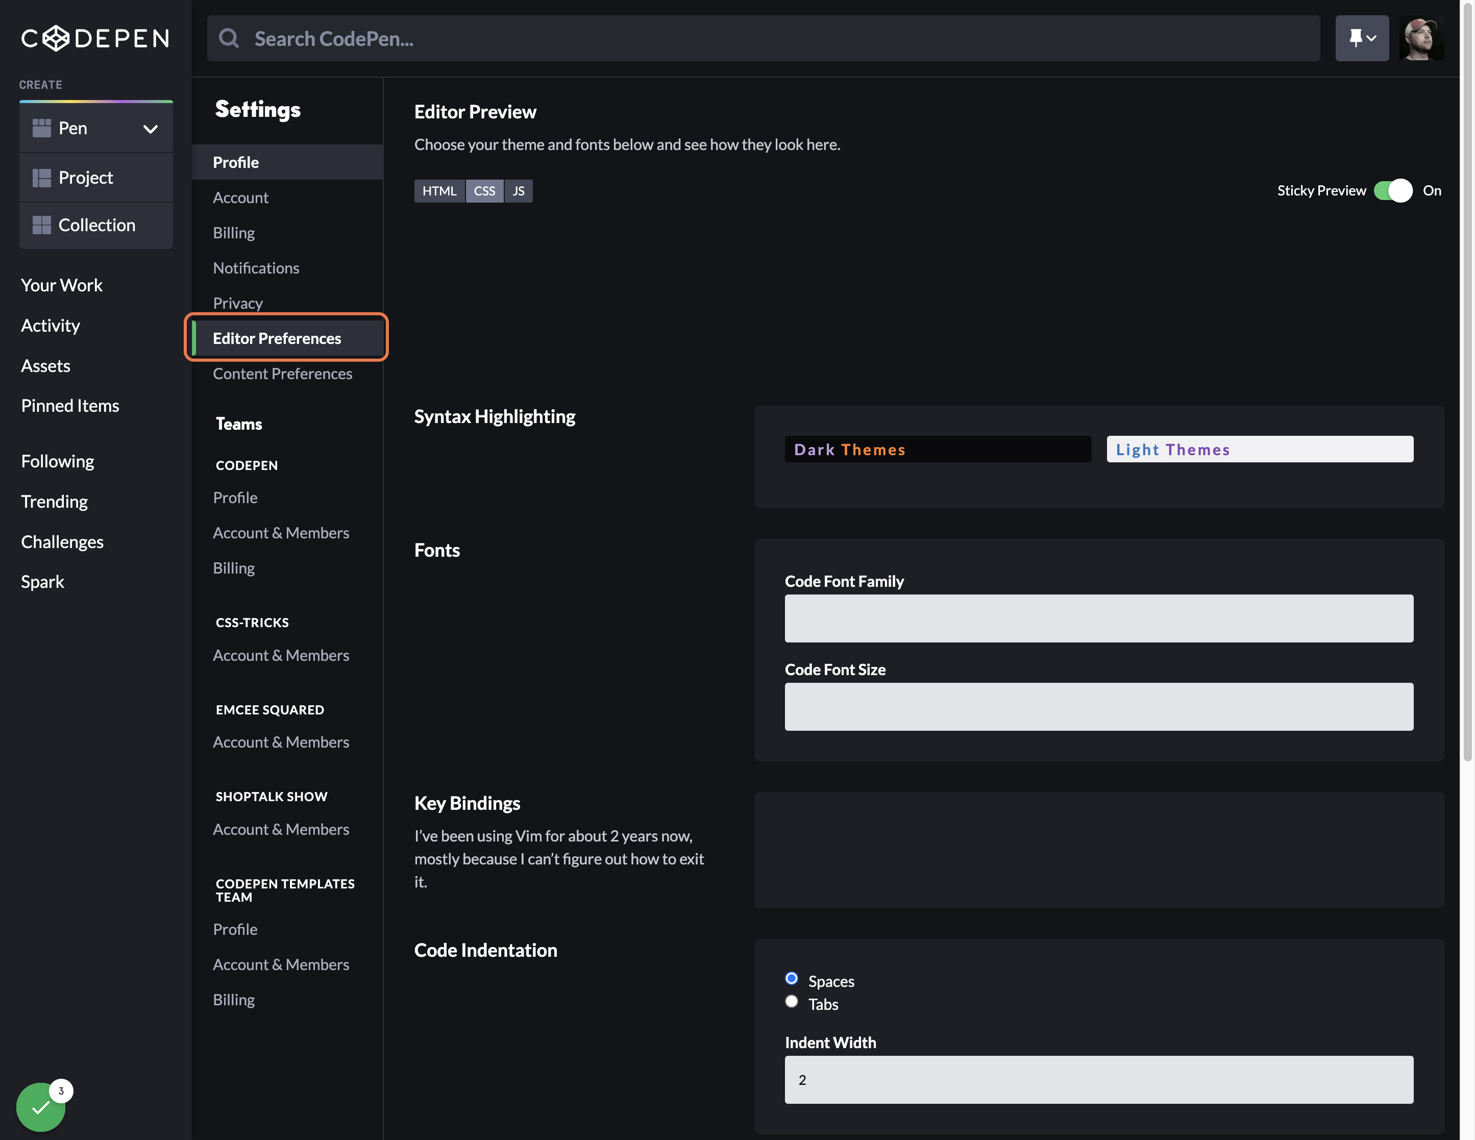Open the user avatar menu

(1421, 38)
